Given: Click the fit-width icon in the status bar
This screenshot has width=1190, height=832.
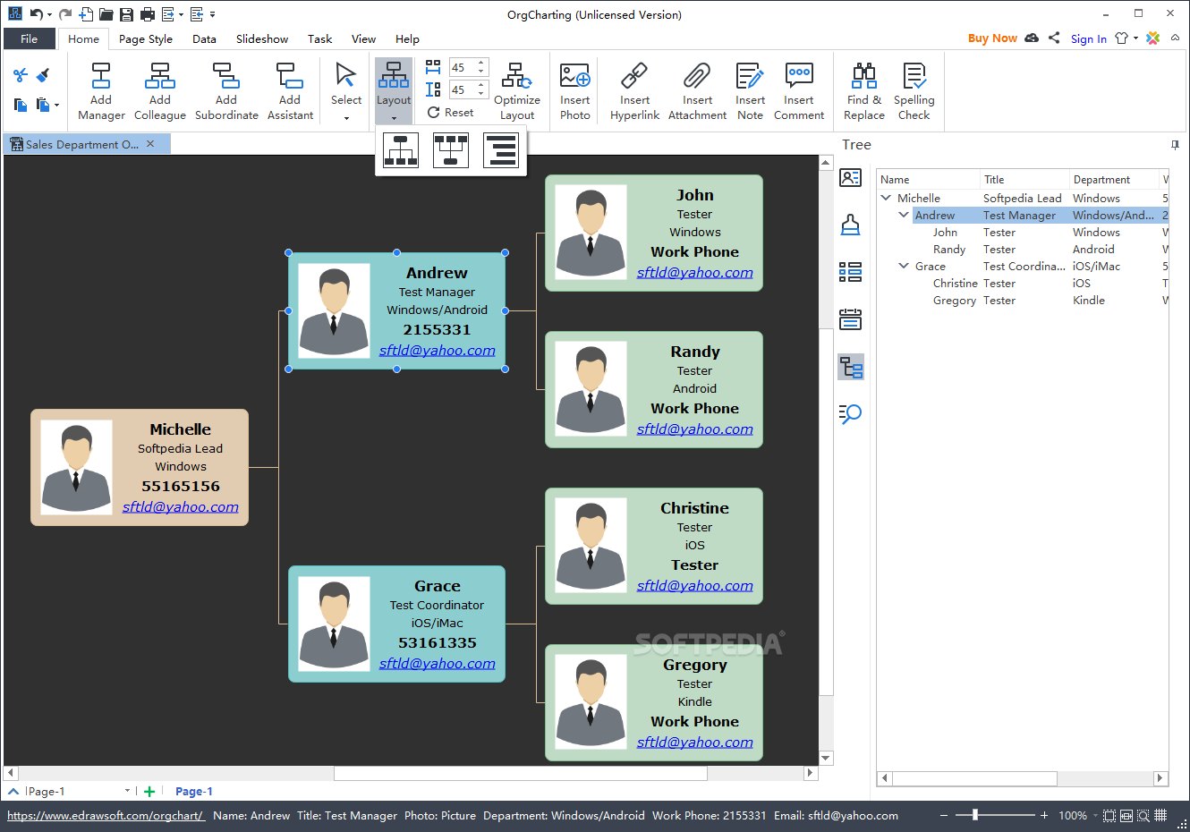Looking at the screenshot, I should [1126, 815].
